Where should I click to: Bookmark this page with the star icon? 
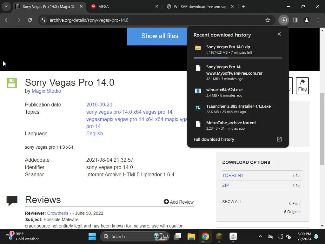(x=268, y=20)
